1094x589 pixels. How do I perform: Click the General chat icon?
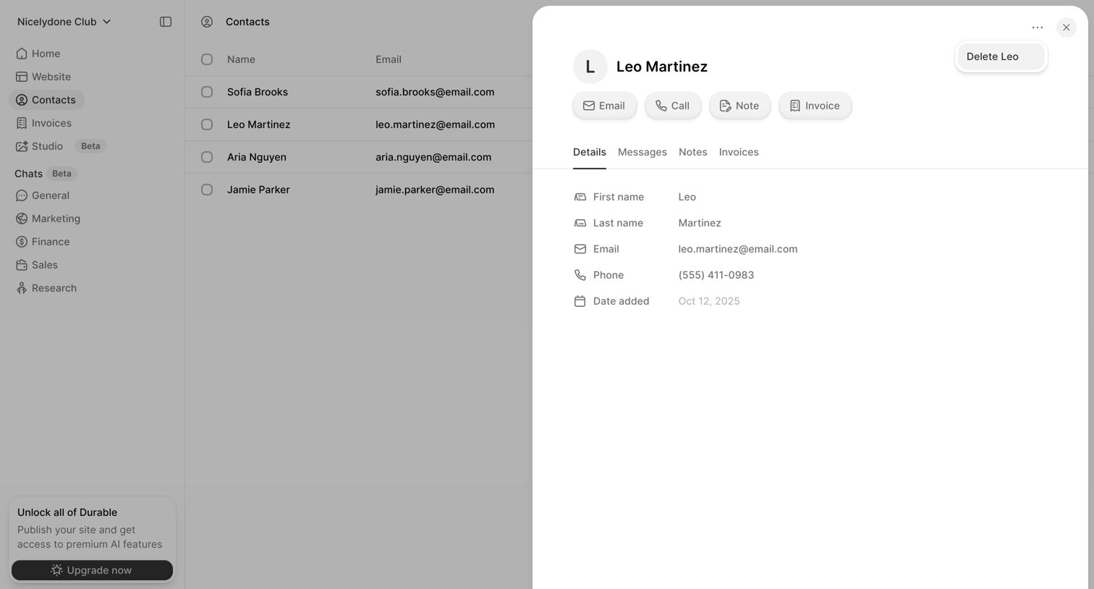point(22,195)
